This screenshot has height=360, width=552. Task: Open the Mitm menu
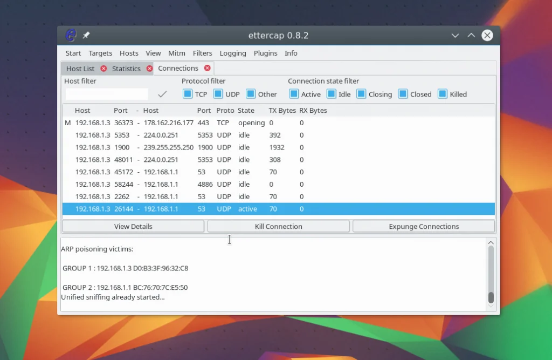point(176,53)
